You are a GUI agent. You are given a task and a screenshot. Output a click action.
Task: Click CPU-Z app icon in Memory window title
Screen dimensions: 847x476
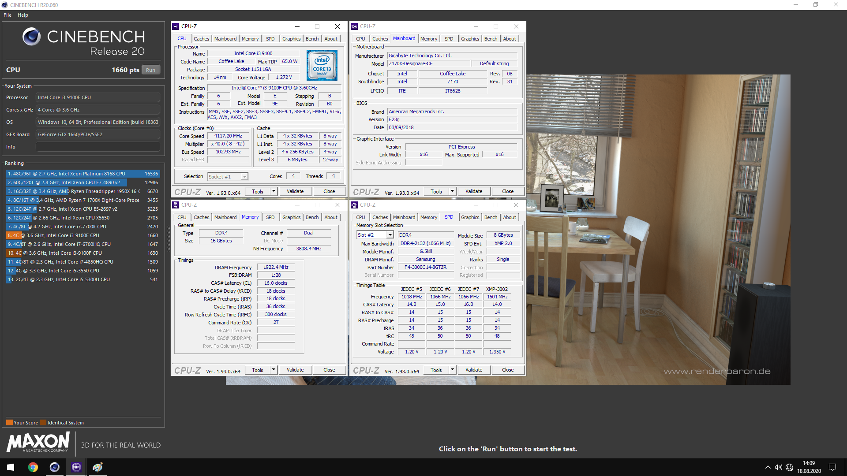coord(176,205)
